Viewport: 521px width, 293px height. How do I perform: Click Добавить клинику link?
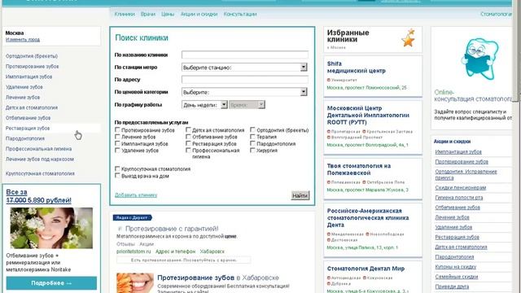click(x=136, y=195)
